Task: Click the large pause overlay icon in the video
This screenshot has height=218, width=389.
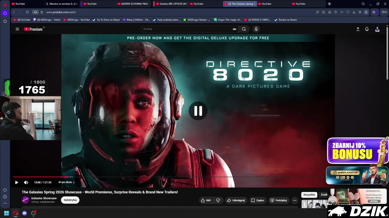Action: [198, 111]
